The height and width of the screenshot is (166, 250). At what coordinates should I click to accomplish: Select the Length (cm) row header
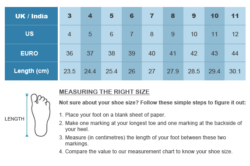click(x=31, y=71)
